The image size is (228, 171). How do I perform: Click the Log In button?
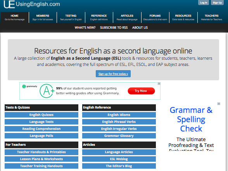pyautogui.click(x=204, y=3)
